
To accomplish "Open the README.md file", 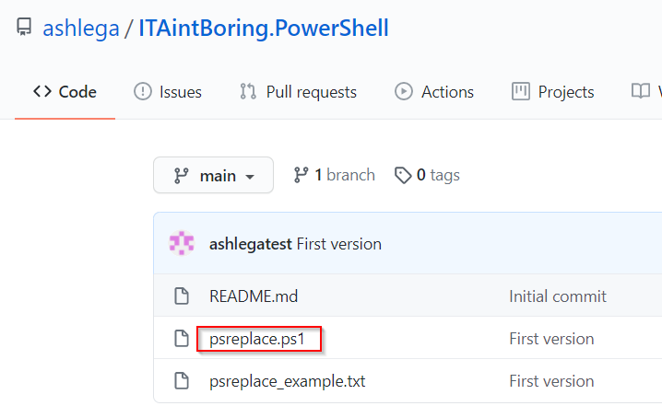I will 254,296.
